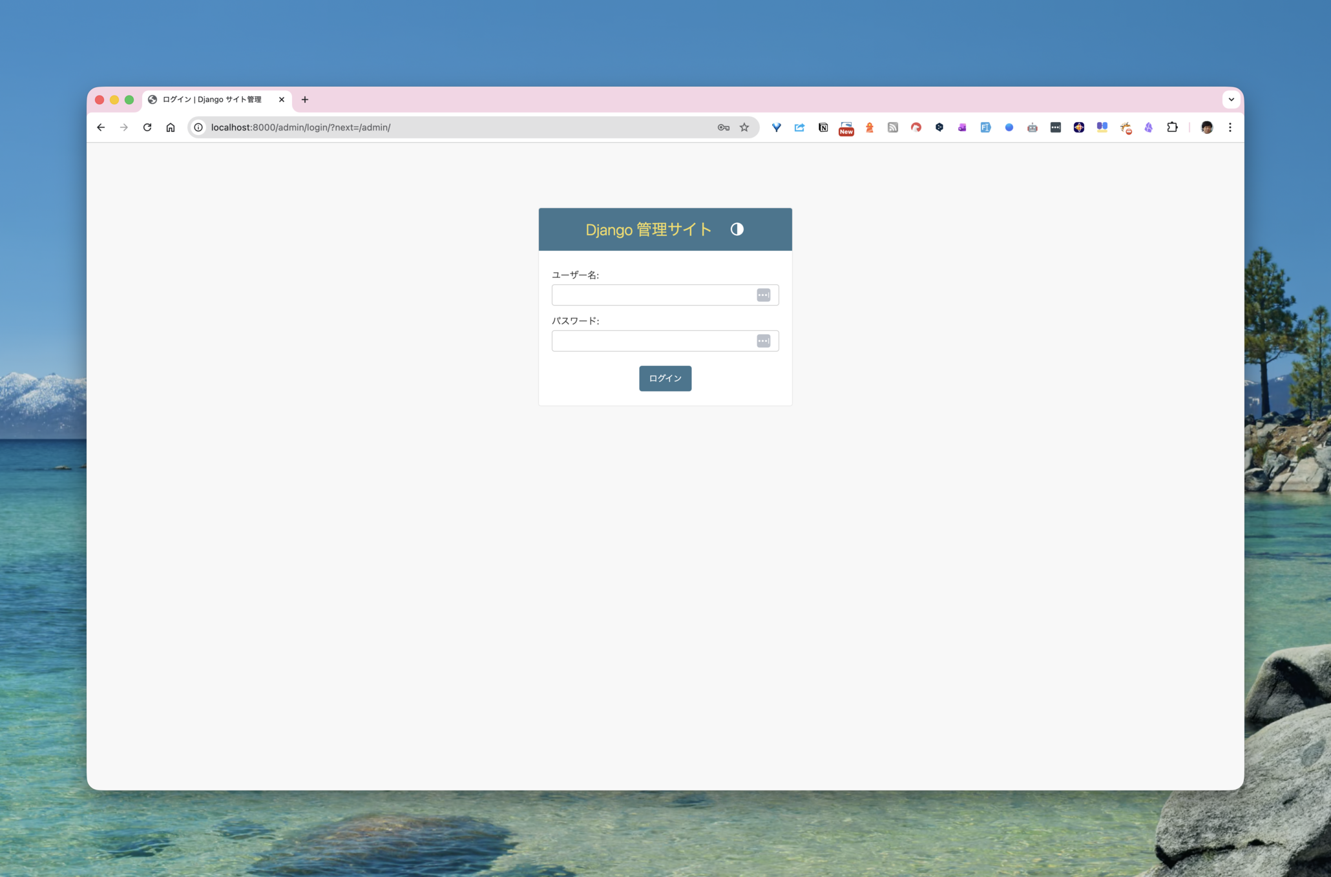
Task: Focus the localhost:8000 address bar URL
Action: pyautogui.click(x=300, y=127)
